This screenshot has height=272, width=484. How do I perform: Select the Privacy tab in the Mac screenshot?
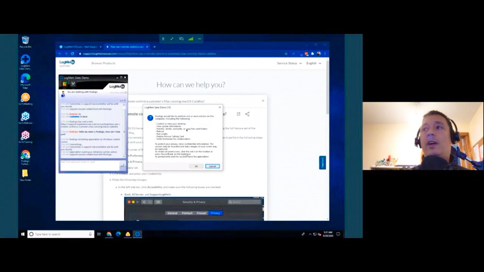pos(215,213)
